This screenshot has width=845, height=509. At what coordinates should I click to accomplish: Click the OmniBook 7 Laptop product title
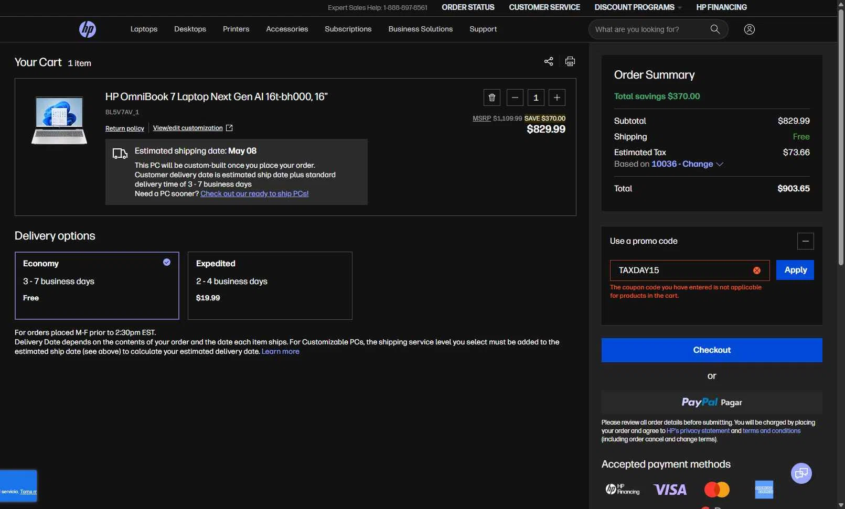216,97
